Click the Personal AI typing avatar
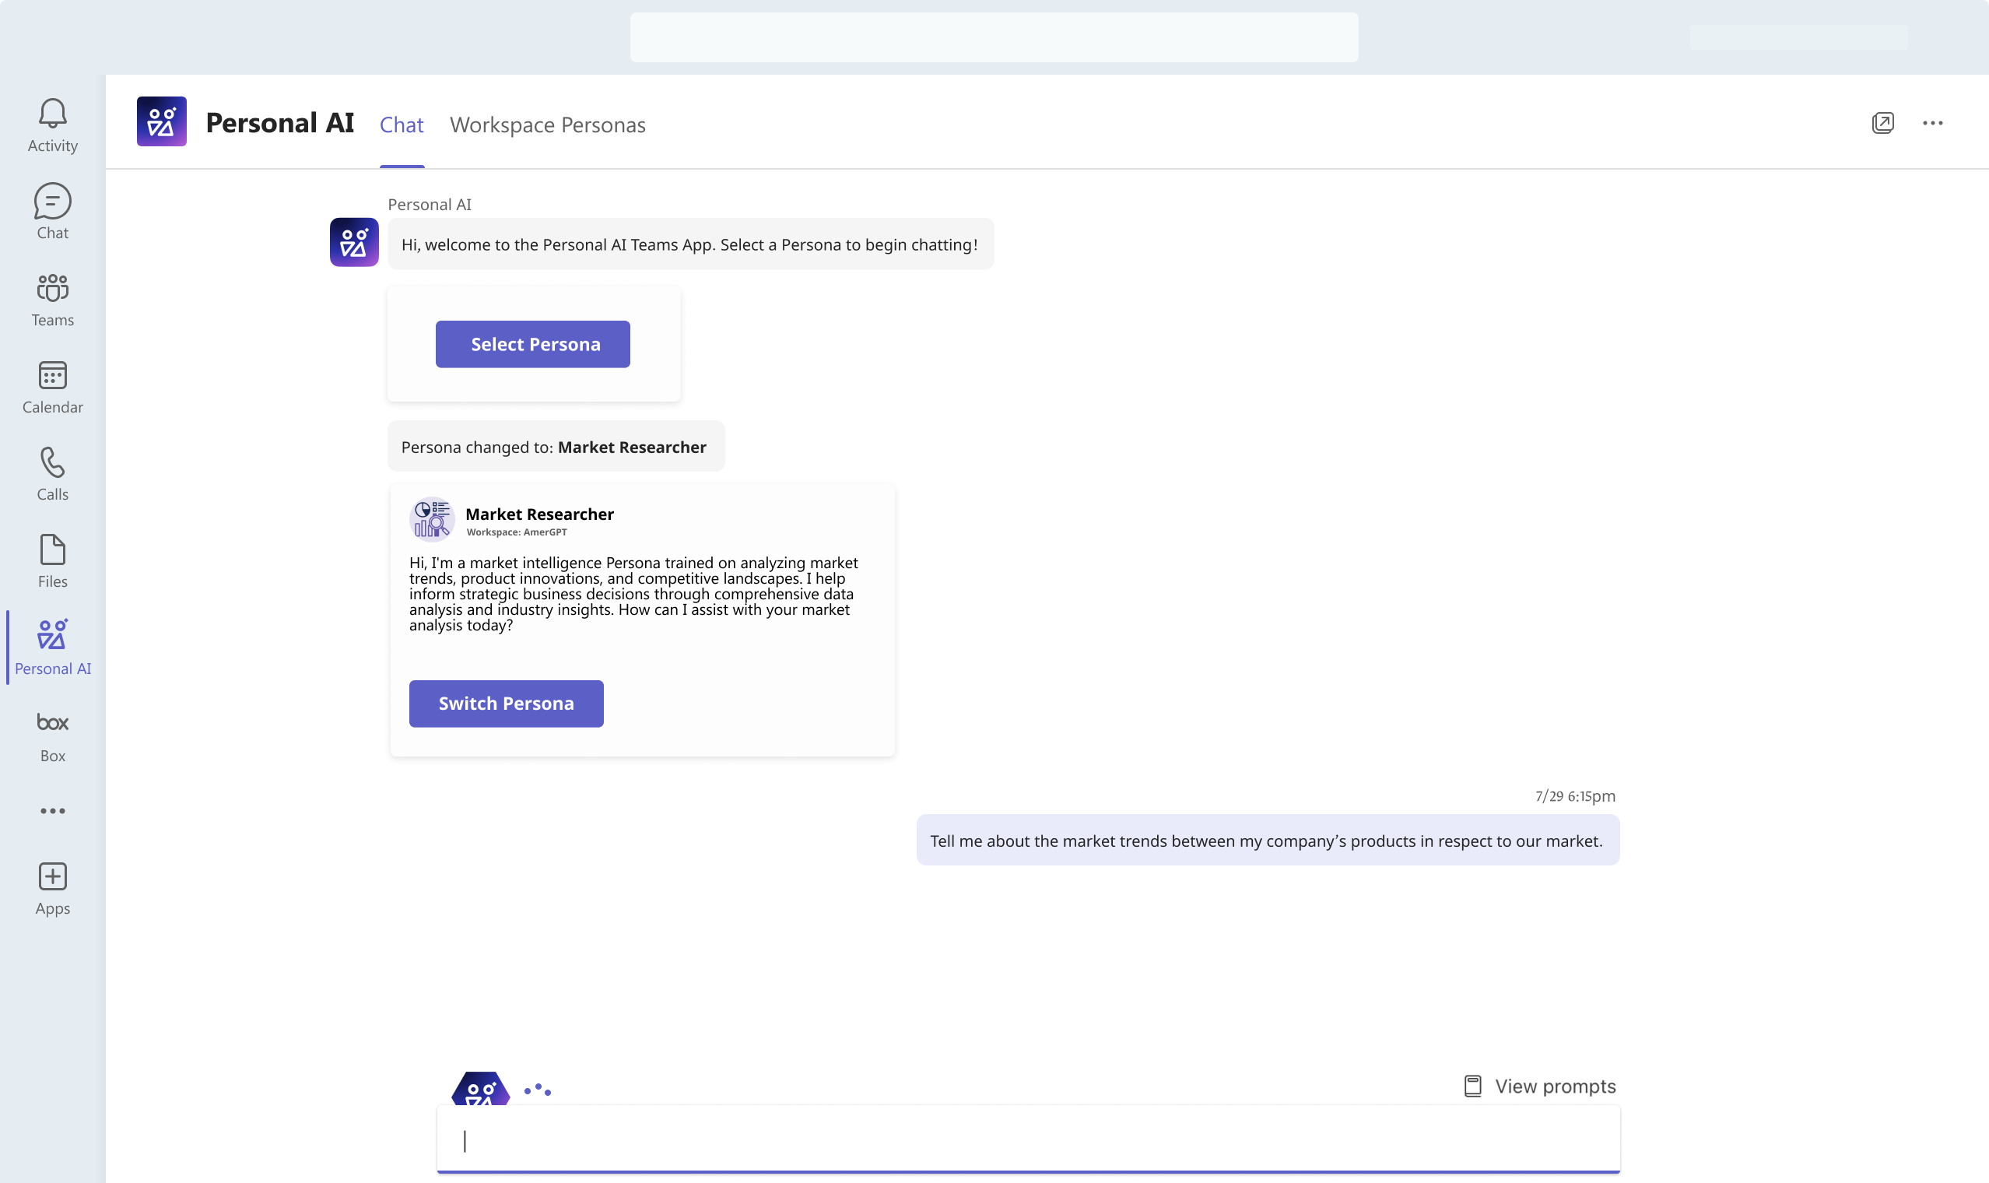1989x1183 pixels. [480, 1088]
